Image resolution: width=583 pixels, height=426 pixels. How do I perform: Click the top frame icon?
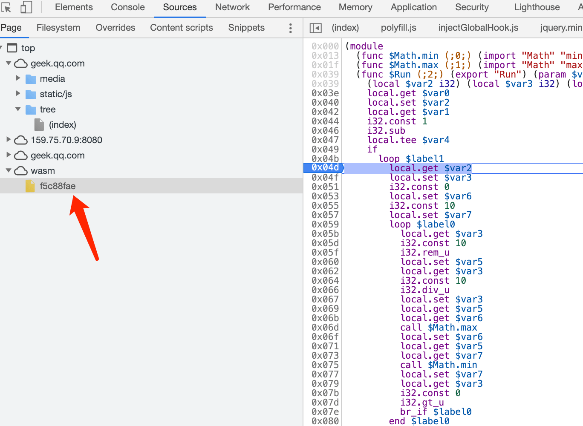click(12, 48)
